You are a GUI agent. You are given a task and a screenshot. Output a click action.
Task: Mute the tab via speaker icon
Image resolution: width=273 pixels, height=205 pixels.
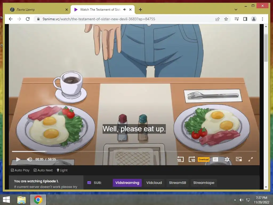(x=125, y=10)
